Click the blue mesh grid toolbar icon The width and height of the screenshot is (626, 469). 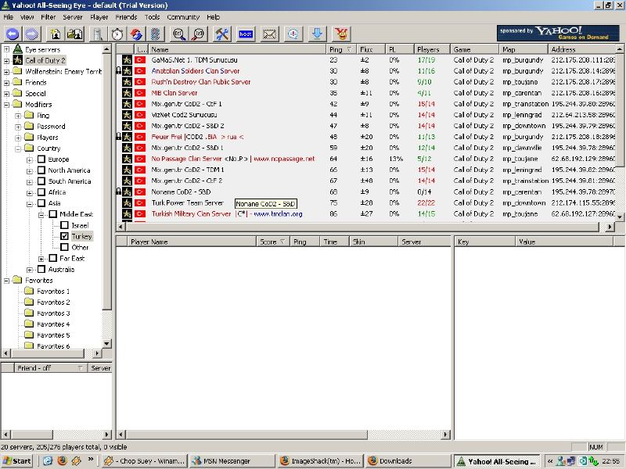coord(155,34)
